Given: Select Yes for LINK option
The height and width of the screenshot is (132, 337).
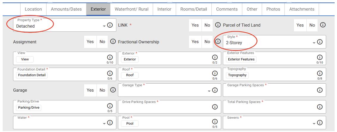Looking at the screenshot, I should [195, 25].
